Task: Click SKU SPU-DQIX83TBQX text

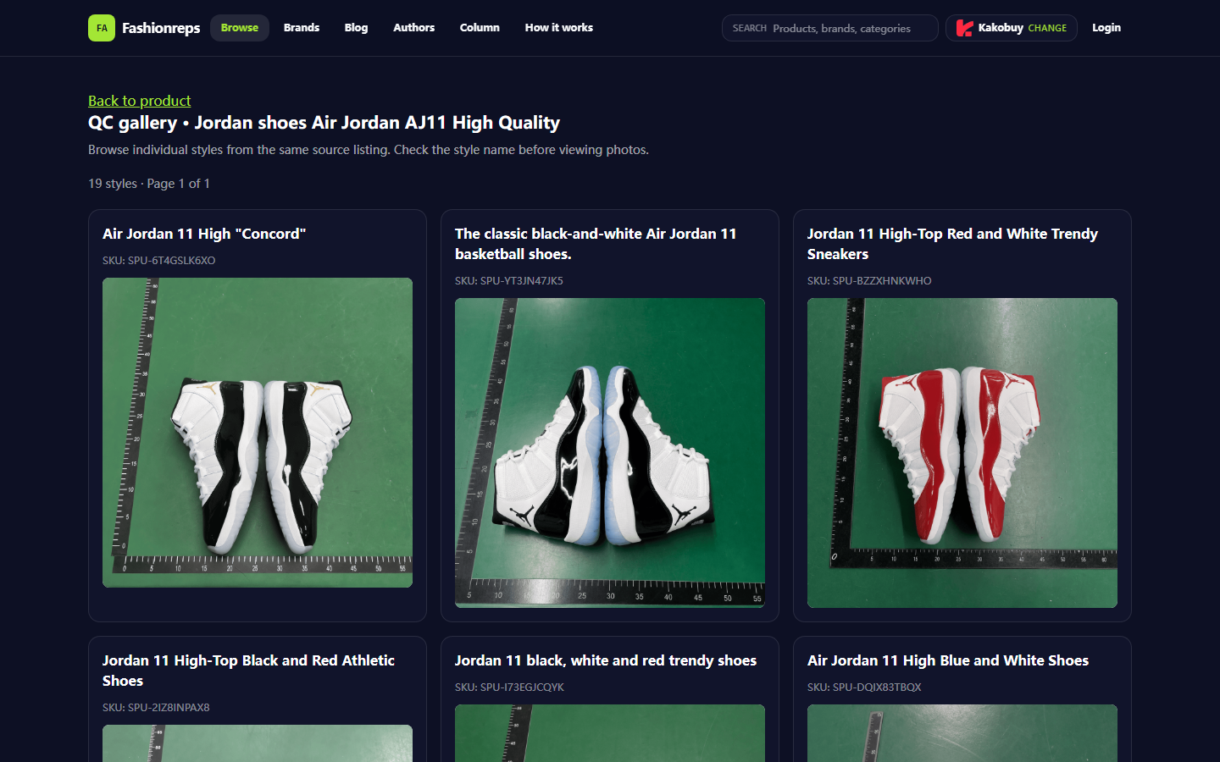Action: [x=864, y=687]
